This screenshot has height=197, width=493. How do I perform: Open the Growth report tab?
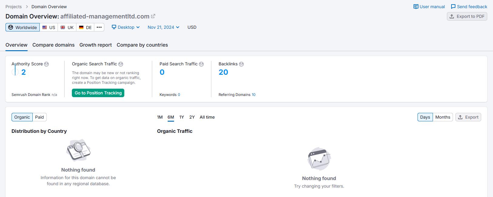96,45
